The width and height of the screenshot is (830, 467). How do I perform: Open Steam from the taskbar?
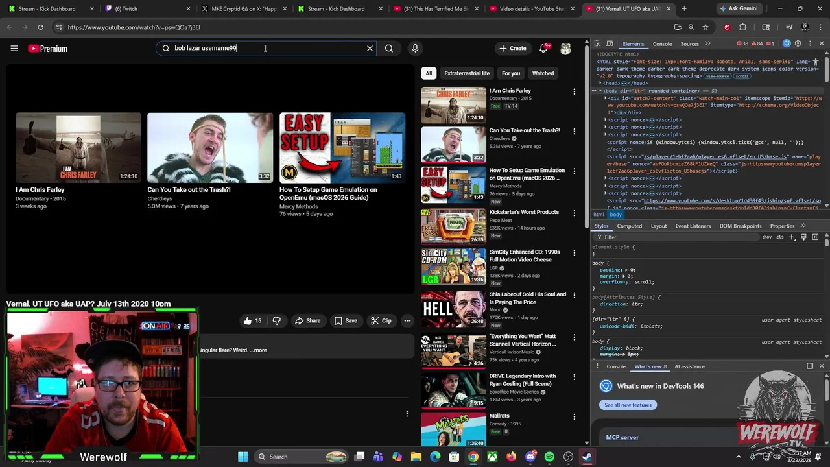(587, 457)
